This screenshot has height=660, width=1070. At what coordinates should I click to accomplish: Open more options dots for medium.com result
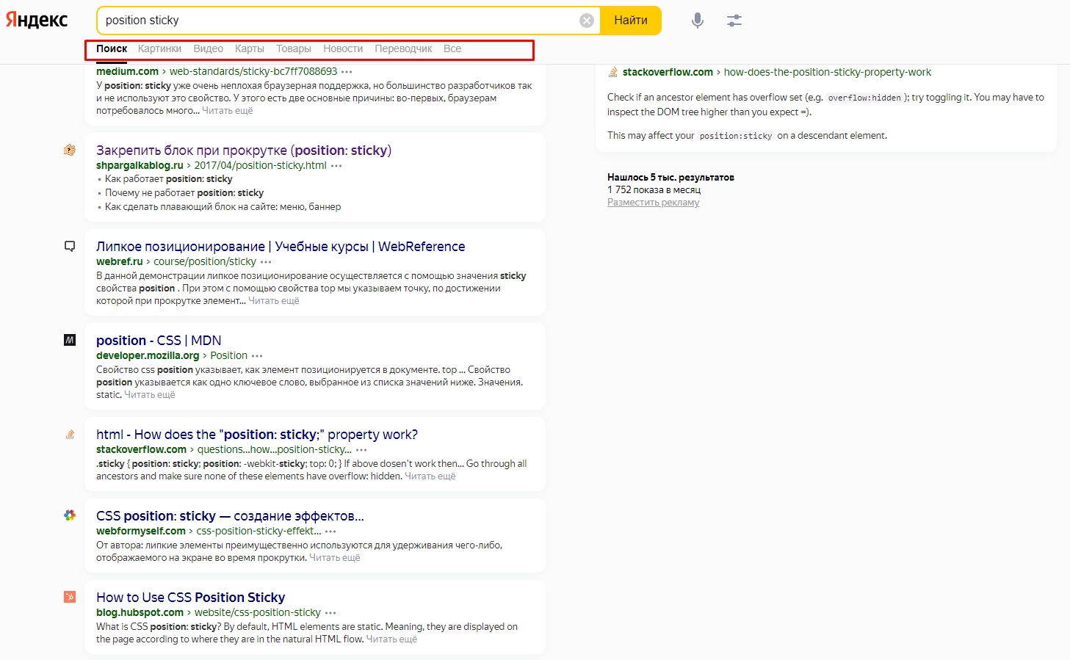347,72
